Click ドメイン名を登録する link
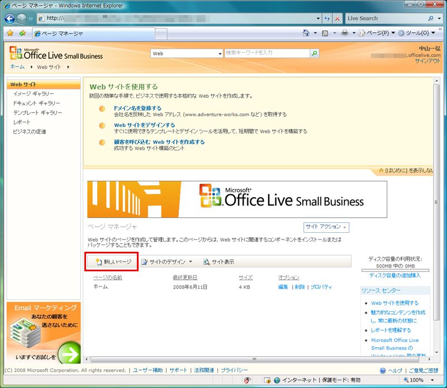Image resolution: width=447 pixels, height=388 pixels. click(x=137, y=108)
